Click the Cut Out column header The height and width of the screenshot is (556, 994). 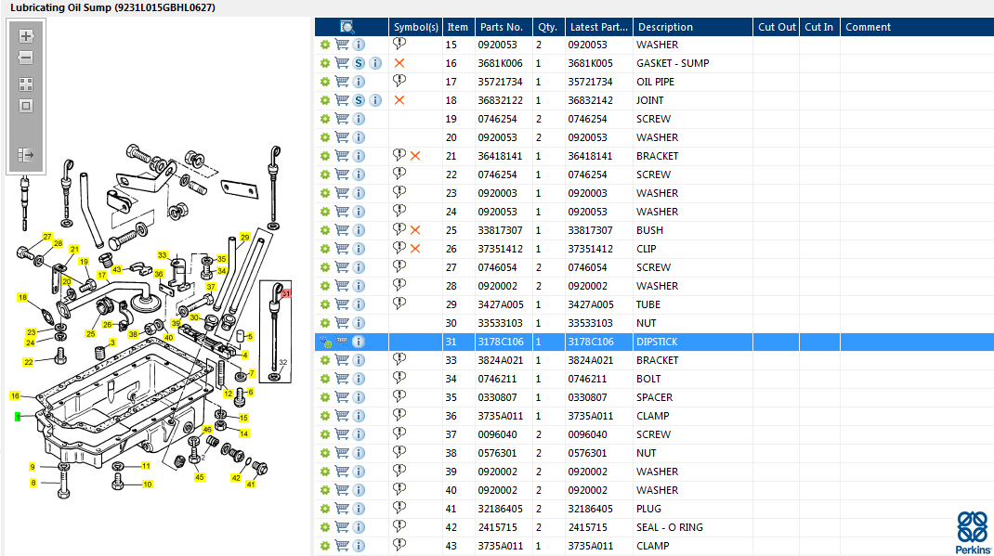tap(776, 27)
